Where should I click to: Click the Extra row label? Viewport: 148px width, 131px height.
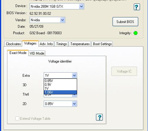tap(26, 76)
